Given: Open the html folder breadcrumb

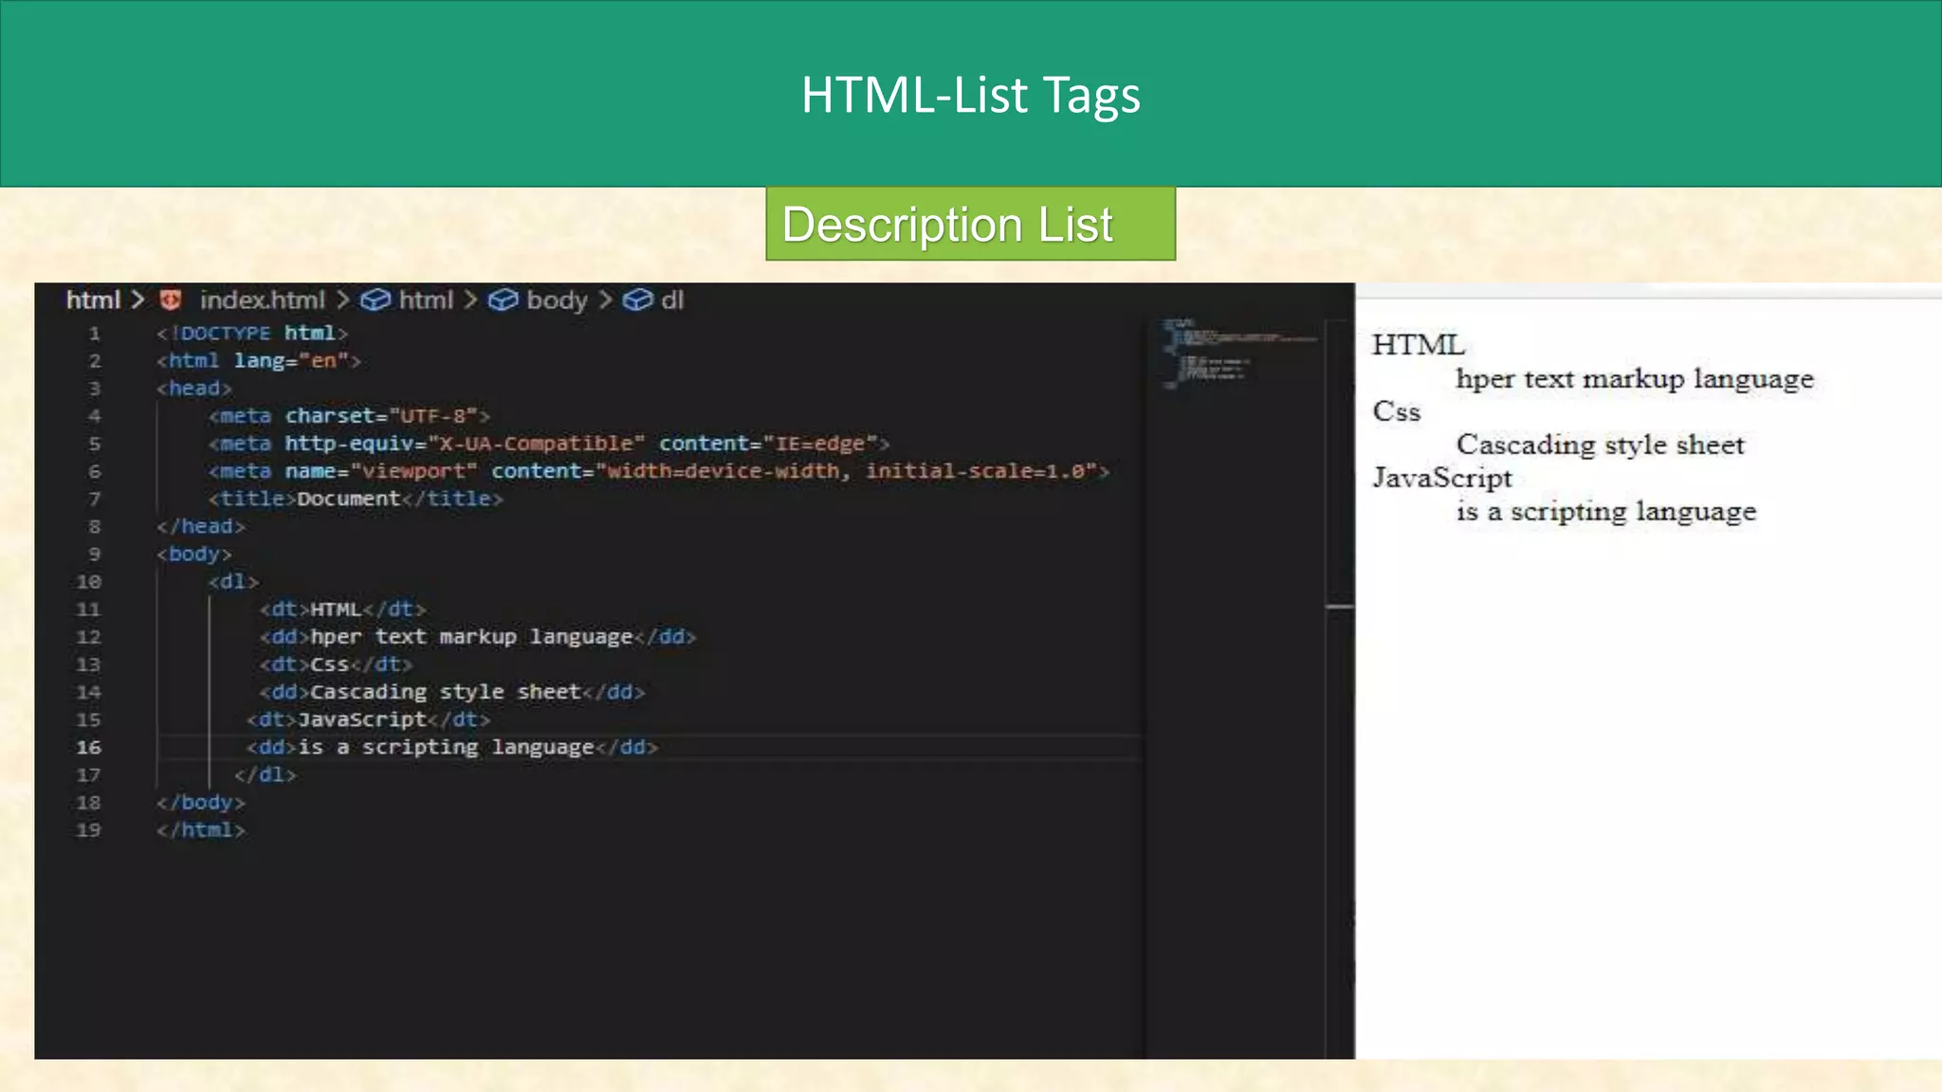Looking at the screenshot, I should (93, 300).
